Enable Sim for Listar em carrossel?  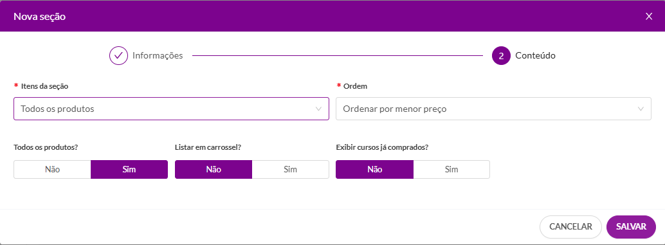pos(291,170)
